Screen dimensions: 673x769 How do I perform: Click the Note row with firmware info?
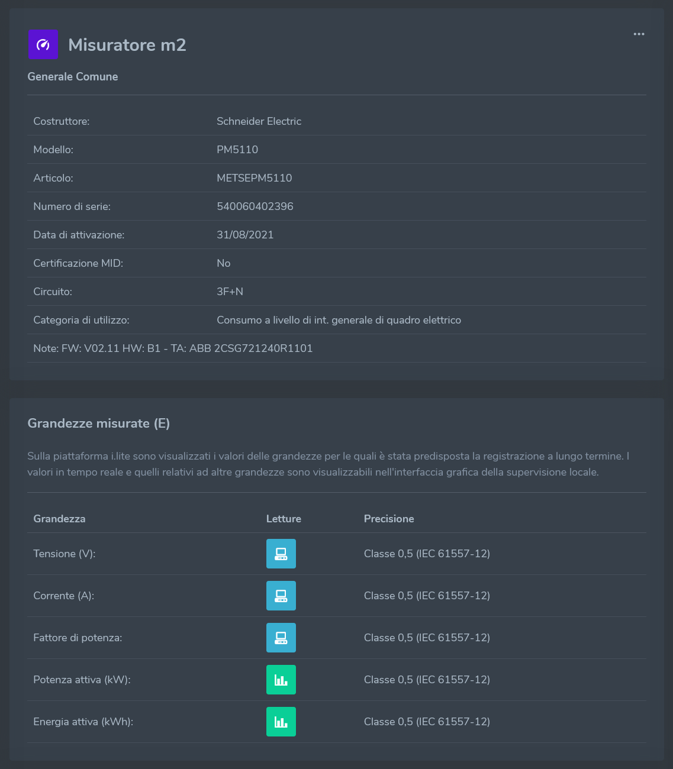pyautogui.click(x=173, y=348)
